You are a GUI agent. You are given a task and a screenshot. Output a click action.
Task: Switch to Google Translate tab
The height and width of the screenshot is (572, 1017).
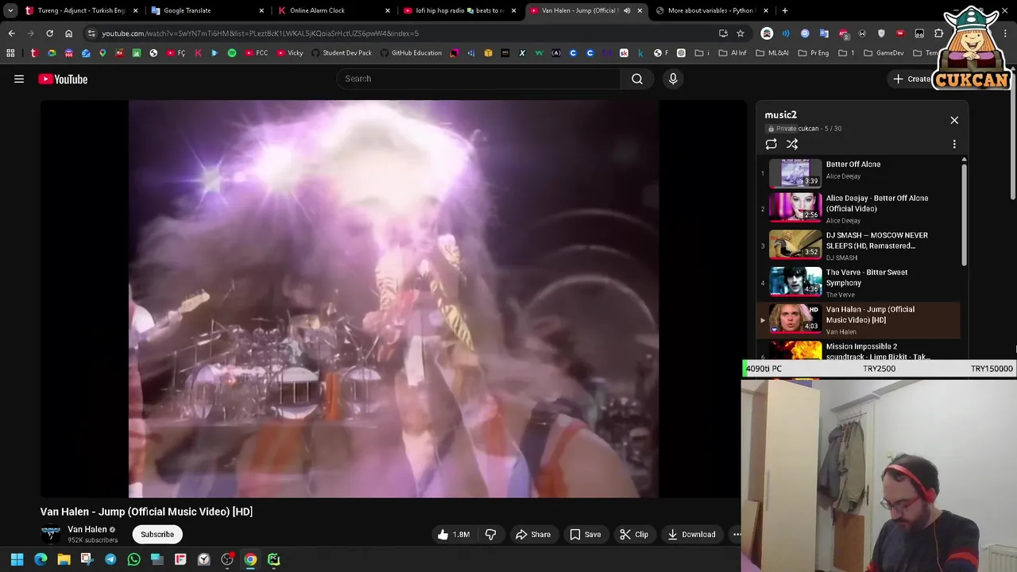click(205, 10)
